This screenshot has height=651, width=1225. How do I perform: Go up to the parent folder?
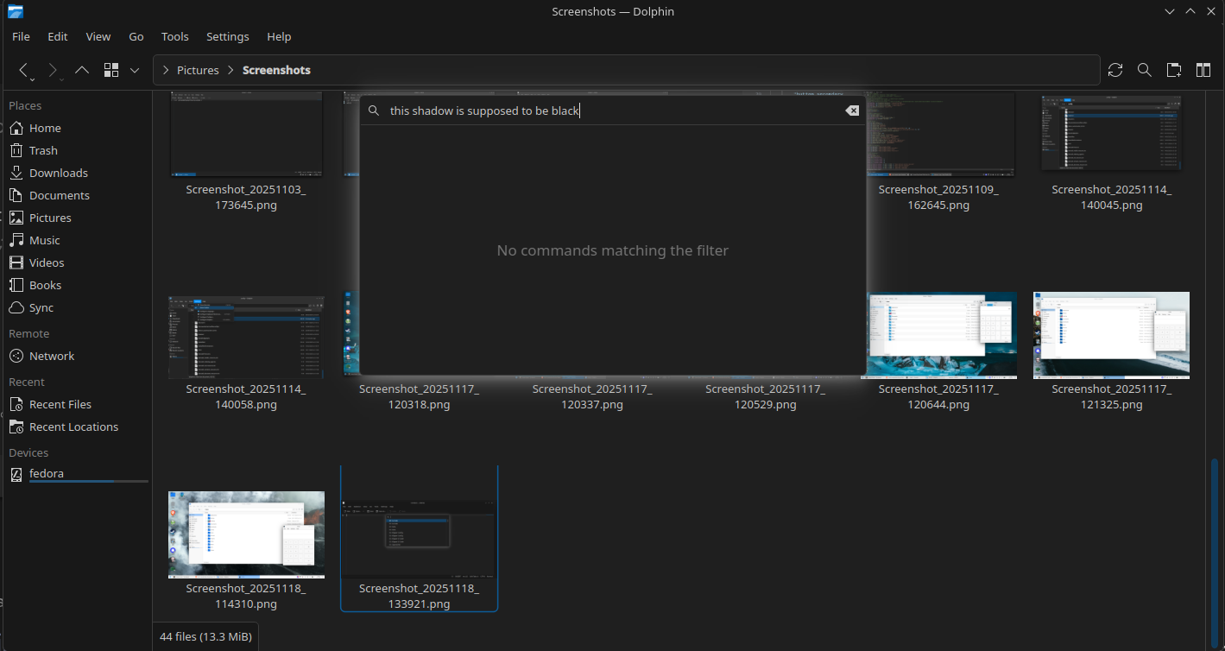pyautogui.click(x=82, y=71)
